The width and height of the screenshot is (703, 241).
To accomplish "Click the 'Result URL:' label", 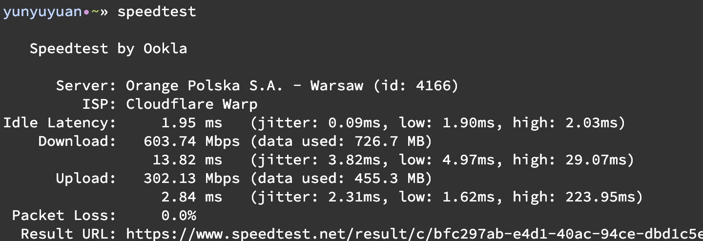I will (68, 234).
